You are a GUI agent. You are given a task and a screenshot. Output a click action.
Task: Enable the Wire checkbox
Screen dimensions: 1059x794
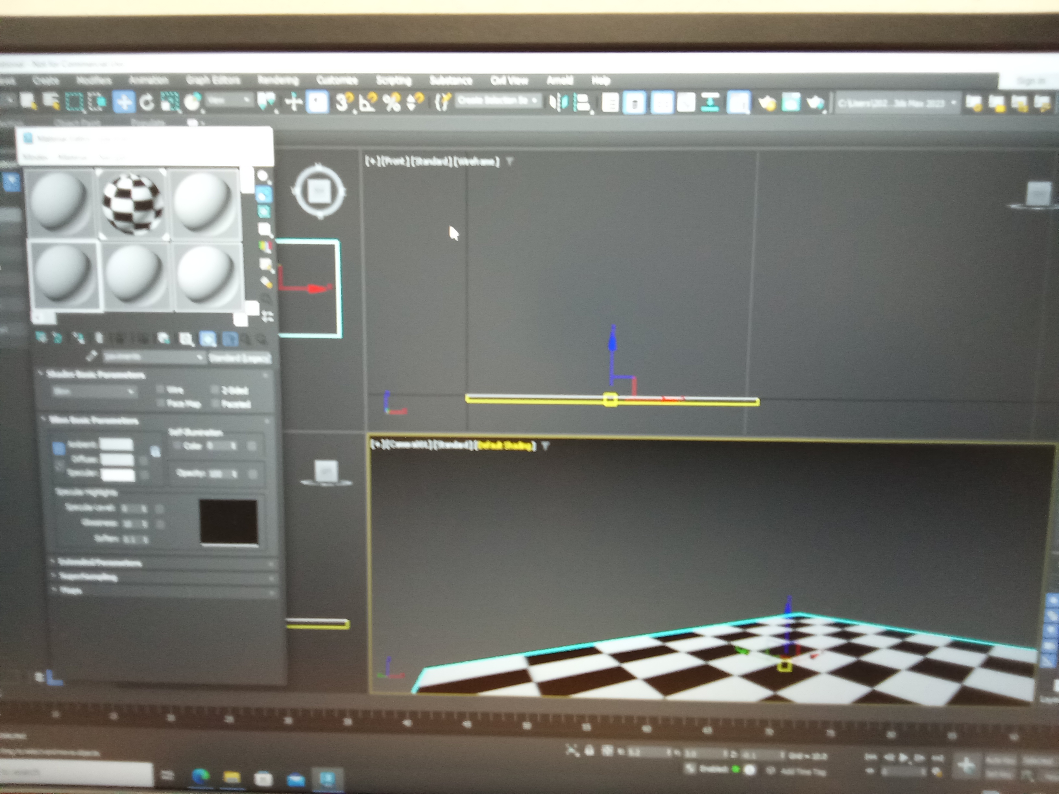[160, 389]
